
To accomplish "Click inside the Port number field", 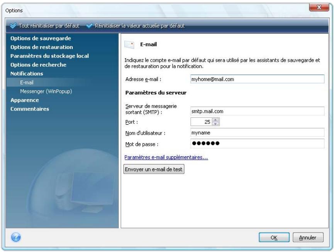I will tap(201, 122).
